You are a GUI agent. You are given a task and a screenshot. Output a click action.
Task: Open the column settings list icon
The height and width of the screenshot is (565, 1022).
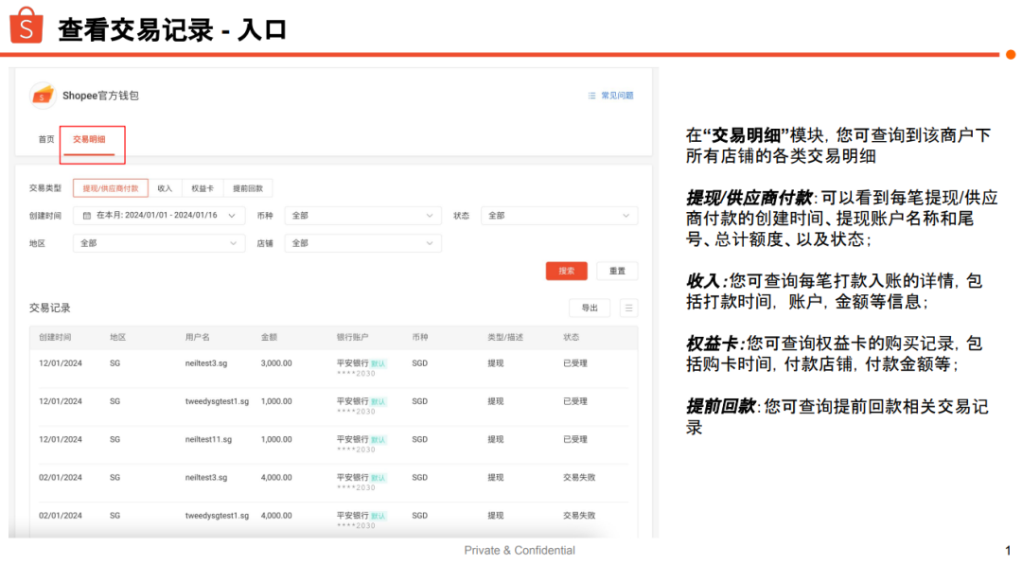click(628, 308)
